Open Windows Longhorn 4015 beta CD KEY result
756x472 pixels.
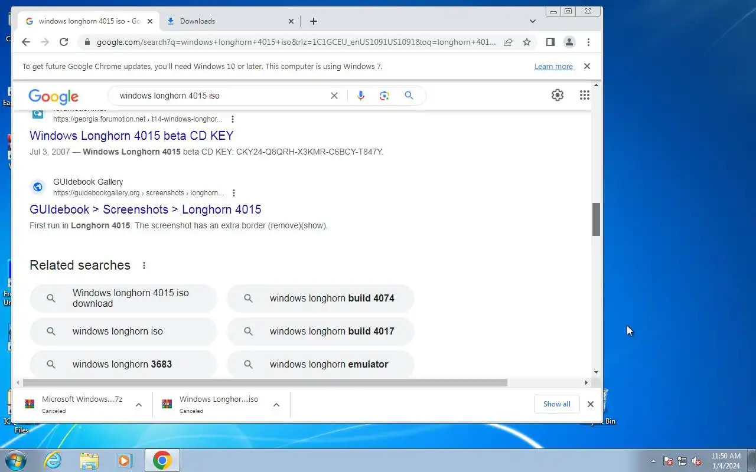[132, 136]
